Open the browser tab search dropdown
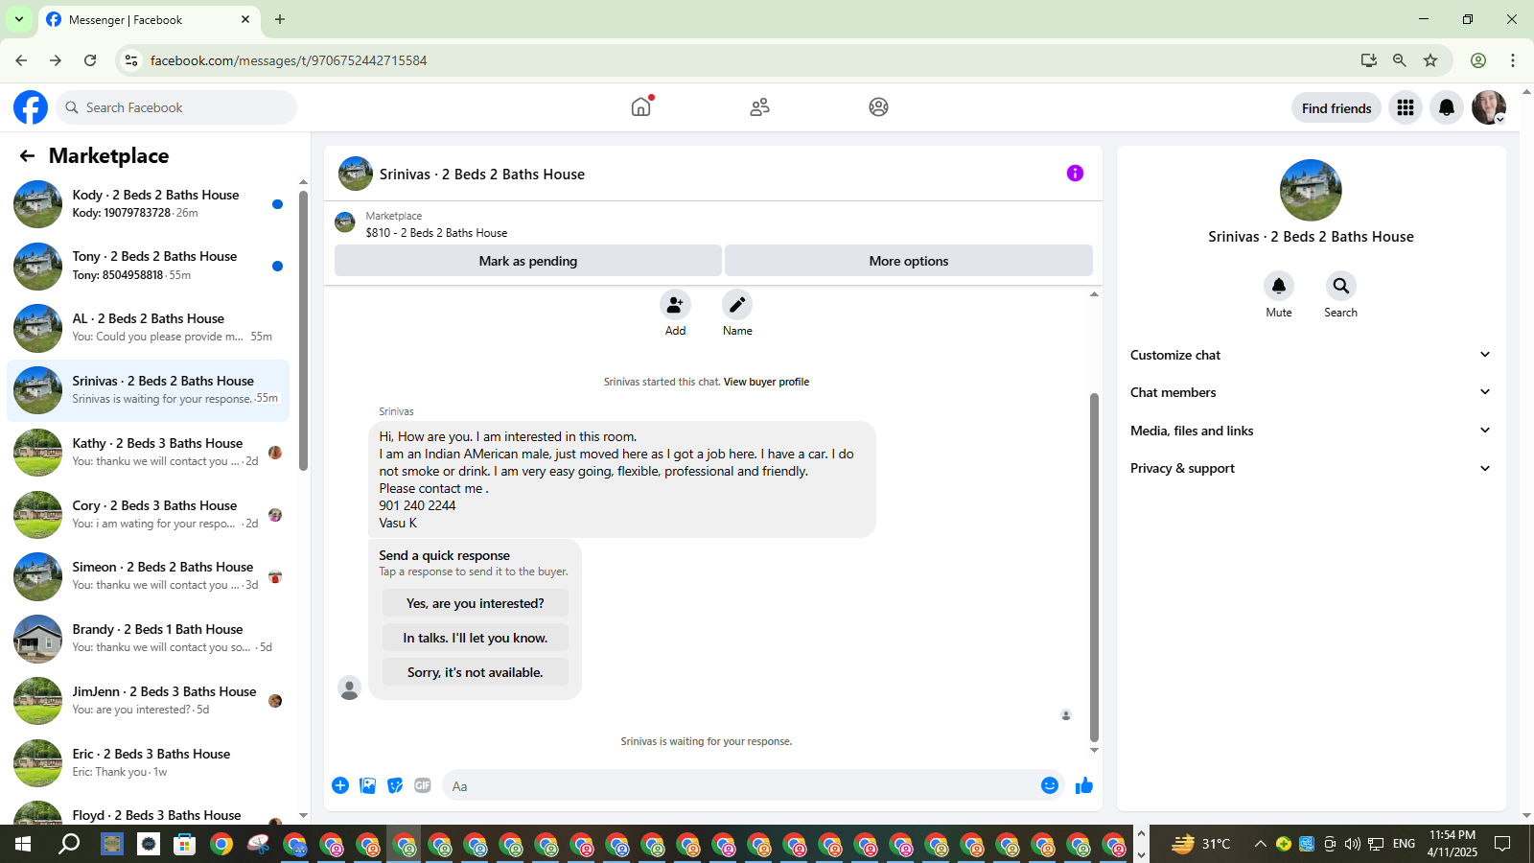This screenshot has width=1534, height=863. click(x=18, y=19)
